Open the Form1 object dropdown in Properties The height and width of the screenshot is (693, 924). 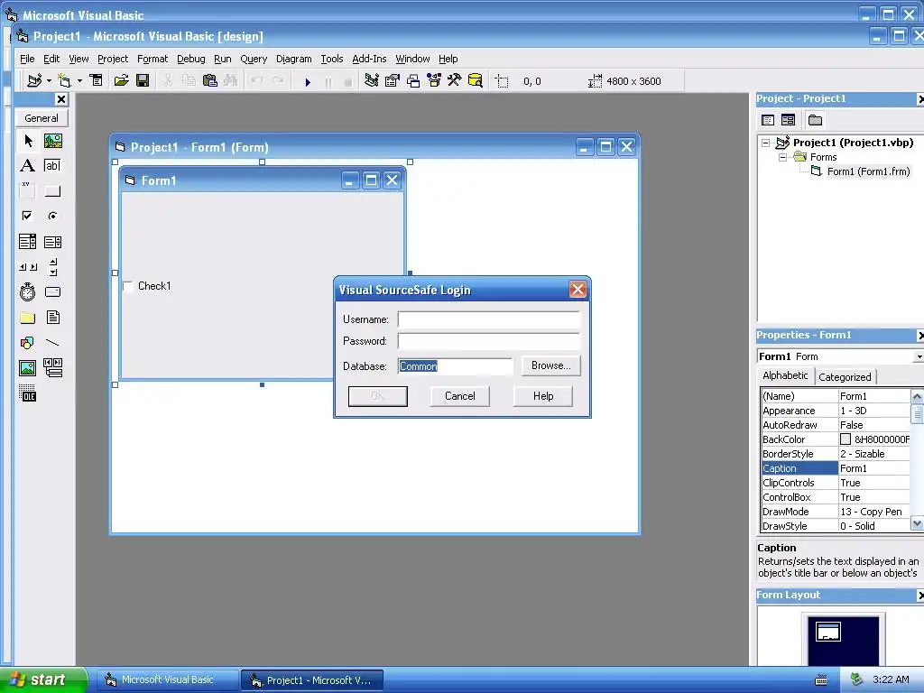point(918,357)
